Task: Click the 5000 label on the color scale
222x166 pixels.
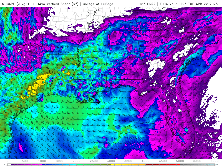Action: pos(180,161)
